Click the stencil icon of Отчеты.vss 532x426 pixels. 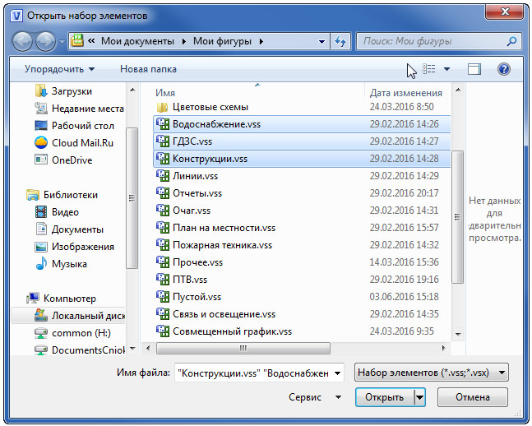click(x=162, y=192)
